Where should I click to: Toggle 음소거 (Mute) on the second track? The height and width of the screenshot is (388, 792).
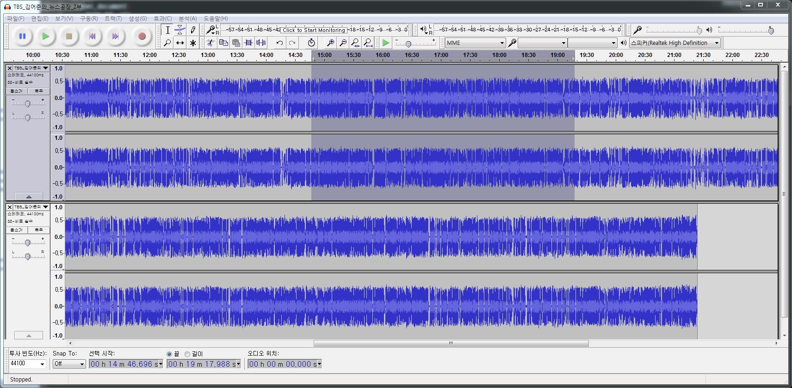coord(17,230)
